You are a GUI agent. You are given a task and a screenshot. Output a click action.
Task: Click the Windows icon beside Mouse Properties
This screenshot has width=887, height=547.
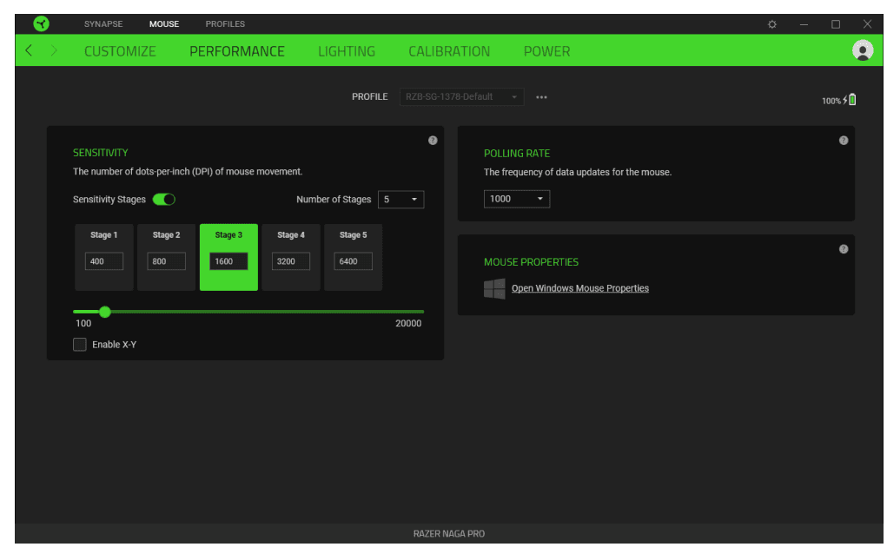point(493,287)
